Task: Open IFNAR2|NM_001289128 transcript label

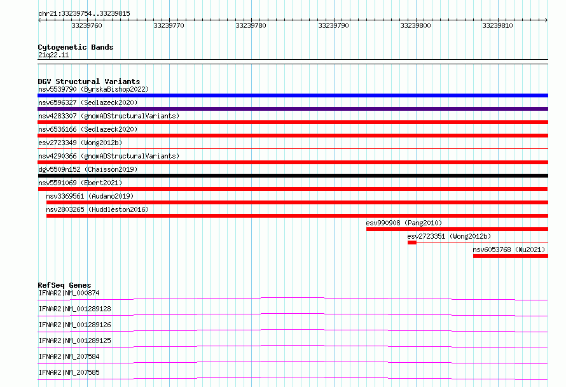Action: coord(74,309)
